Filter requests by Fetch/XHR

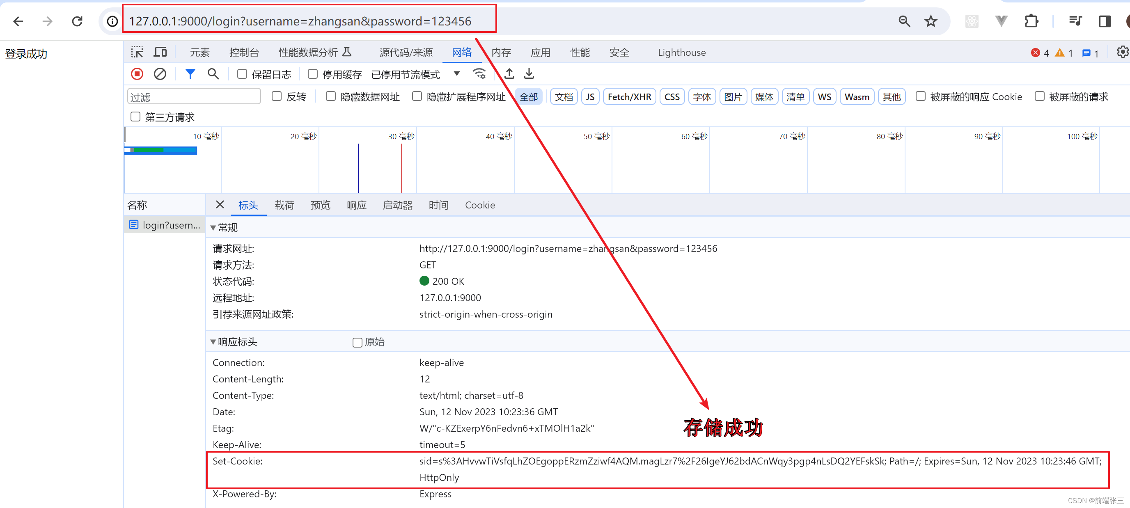pyautogui.click(x=629, y=96)
